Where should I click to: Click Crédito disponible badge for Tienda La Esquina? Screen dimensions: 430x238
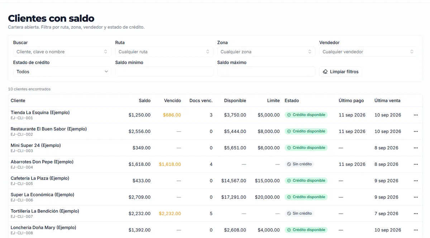click(x=306, y=115)
